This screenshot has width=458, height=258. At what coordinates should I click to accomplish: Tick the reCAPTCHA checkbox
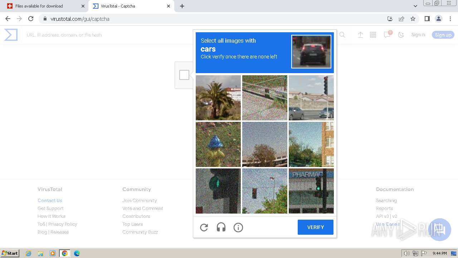(184, 75)
